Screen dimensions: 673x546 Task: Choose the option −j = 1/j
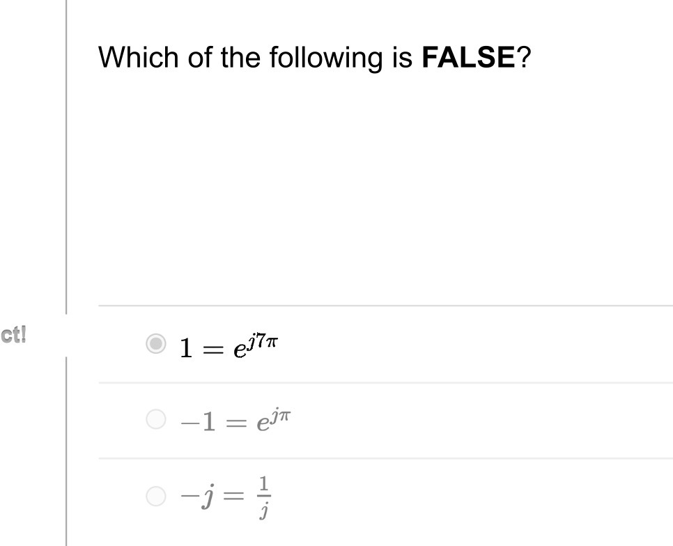155,497
